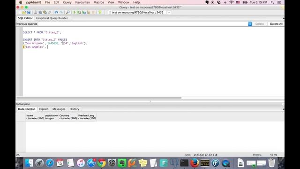Image resolution: width=300 pixels, height=169 pixels.
Task: Switch to the SQL Editor tab
Action: (x=25, y=18)
